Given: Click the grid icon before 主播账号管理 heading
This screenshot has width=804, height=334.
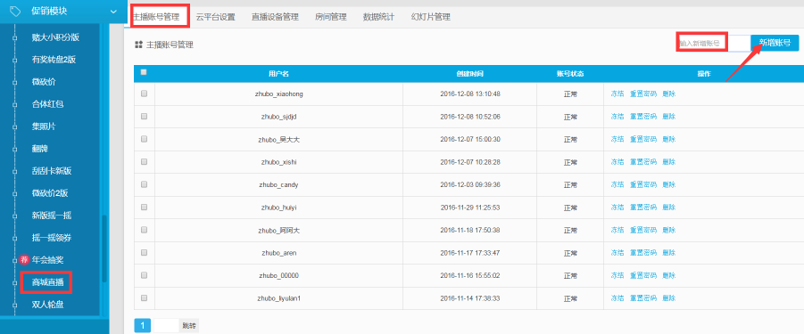Looking at the screenshot, I should pos(138,45).
